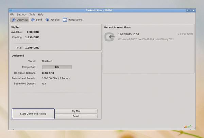Screen dimensions: 204x138
Task: Click the 1000.00 DRK / 2 Rounds value
Action: coord(56,78)
